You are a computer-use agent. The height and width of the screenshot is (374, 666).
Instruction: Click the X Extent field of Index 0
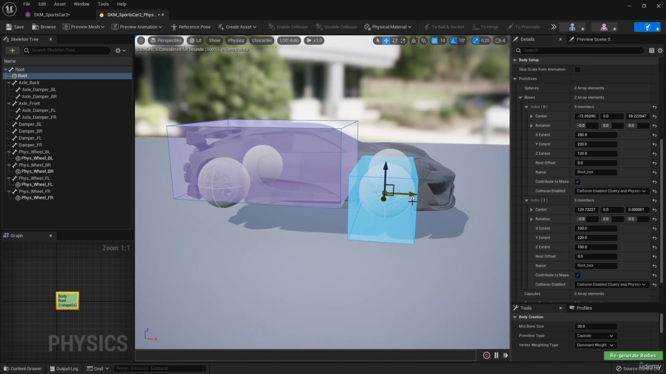(596, 135)
